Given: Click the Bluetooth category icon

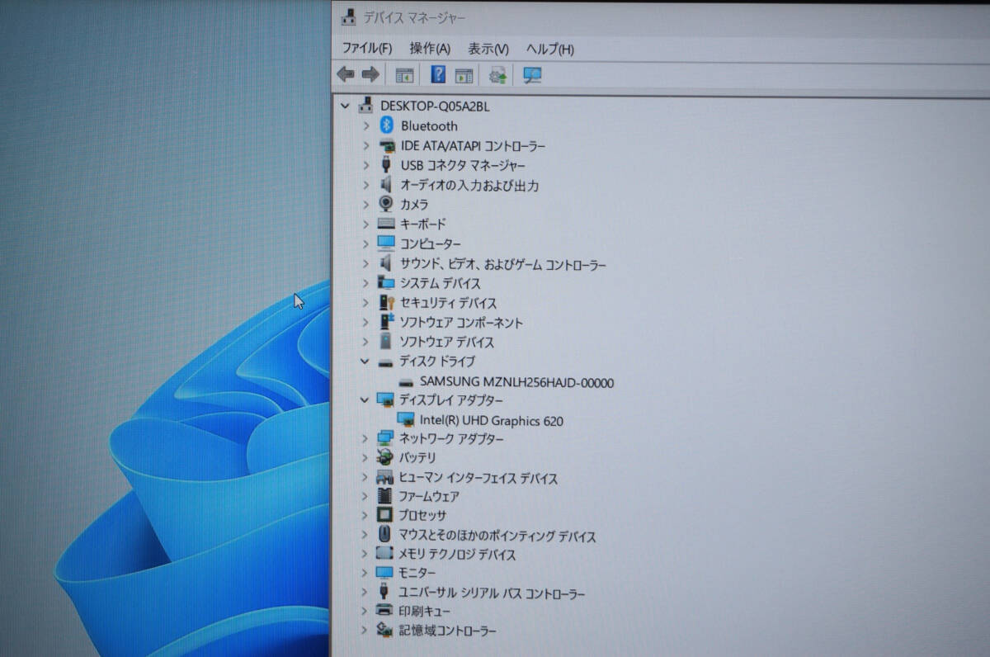Looking at the screenshot, I should coord(386,125).
